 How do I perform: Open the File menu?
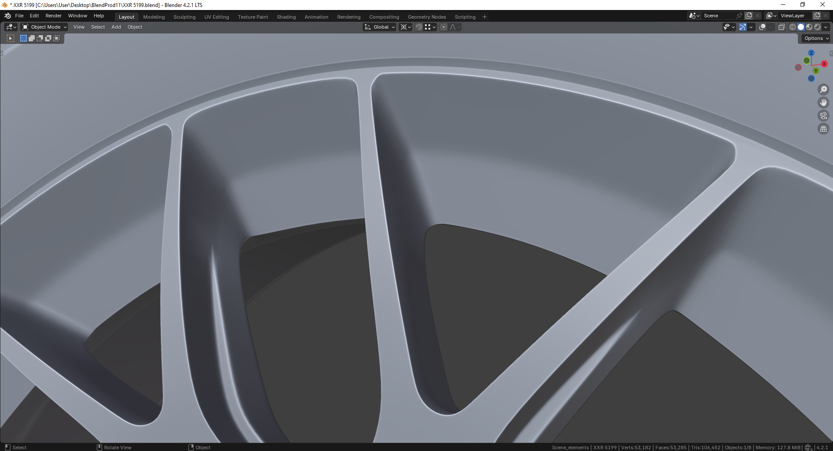click(20, 16)
